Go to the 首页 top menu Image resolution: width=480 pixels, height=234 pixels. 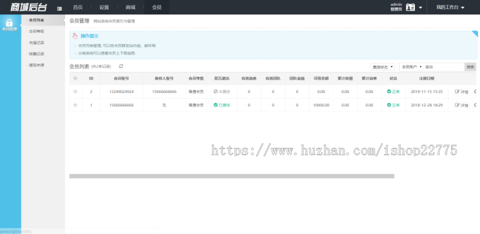pyautogui.click(x=78, y=7)
